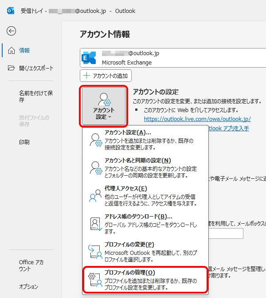Select 印刷 in the sidebar
The width and height of the screenshot is (266, 298).
(x=24, y=142)
